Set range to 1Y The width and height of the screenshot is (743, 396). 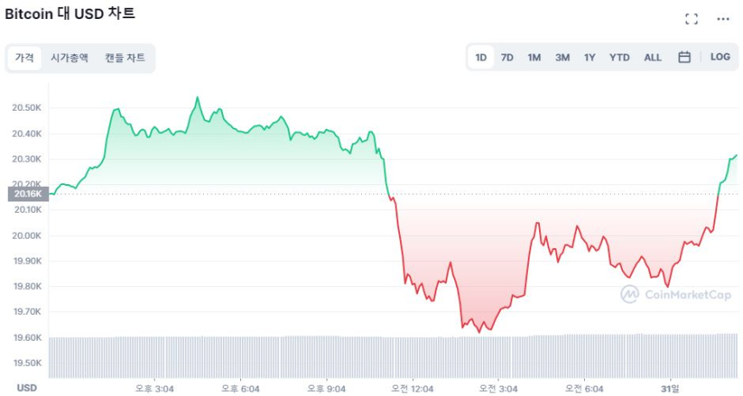(x=589, y=58)
